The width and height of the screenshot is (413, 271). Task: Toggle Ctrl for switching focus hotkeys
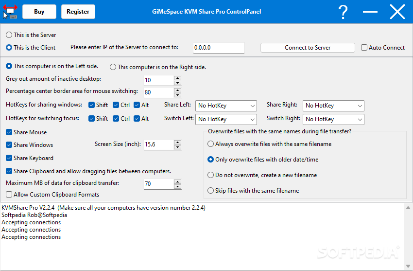click(121, 119)
